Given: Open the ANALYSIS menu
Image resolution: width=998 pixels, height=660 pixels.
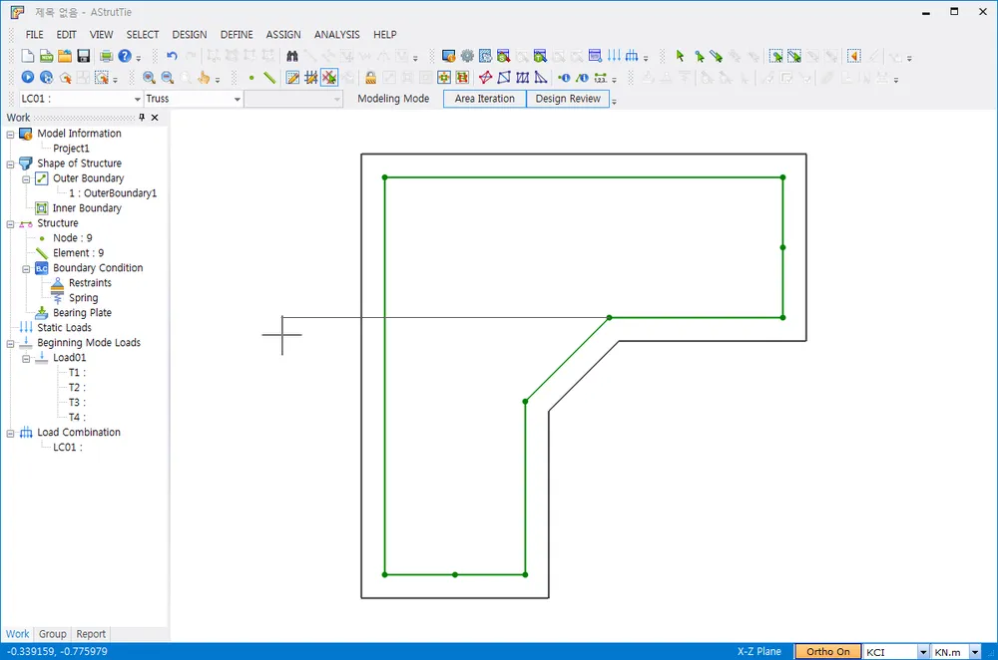Looking at the screenshot, I should point(336,34).
